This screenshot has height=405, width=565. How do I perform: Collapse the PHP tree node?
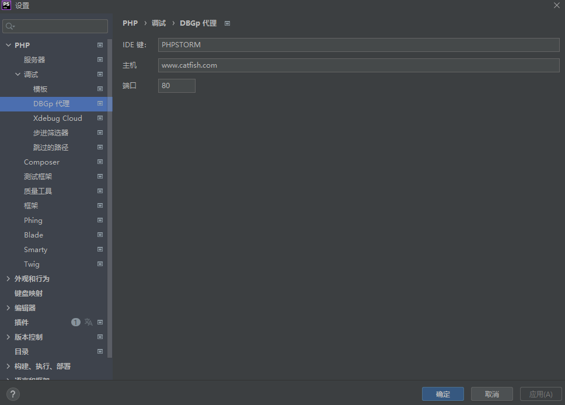(8, 45)
